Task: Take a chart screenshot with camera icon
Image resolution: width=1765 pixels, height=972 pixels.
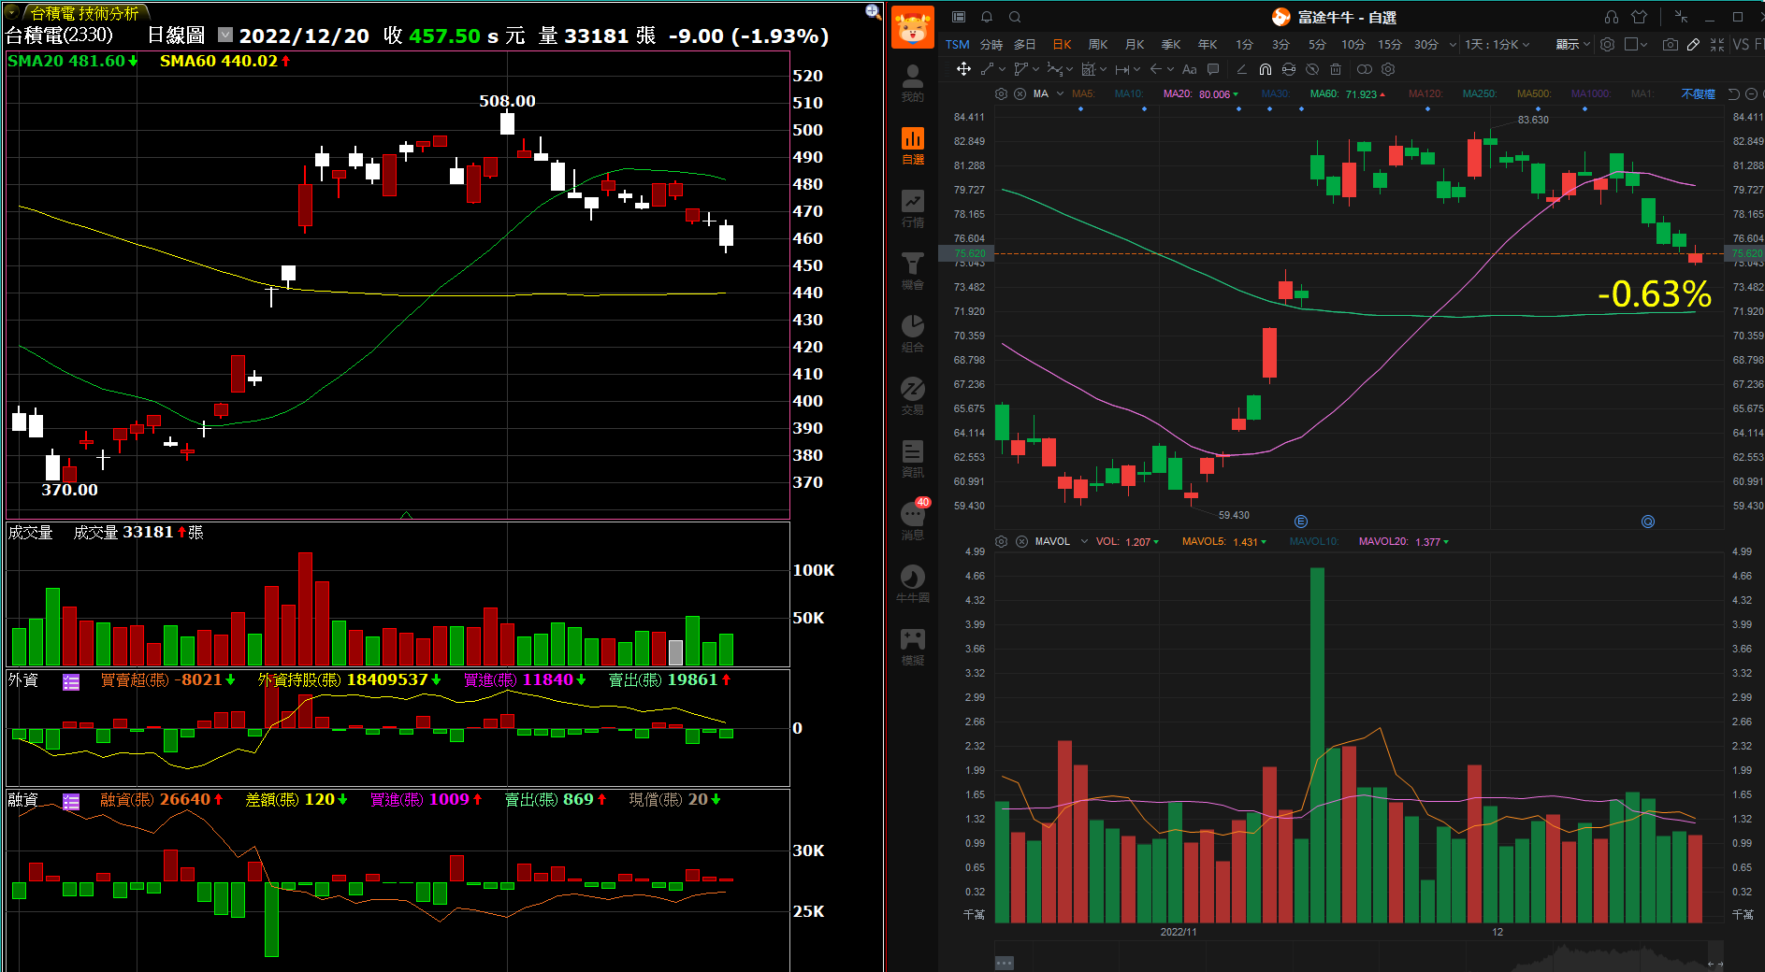Action: [x=1671, y=44]
